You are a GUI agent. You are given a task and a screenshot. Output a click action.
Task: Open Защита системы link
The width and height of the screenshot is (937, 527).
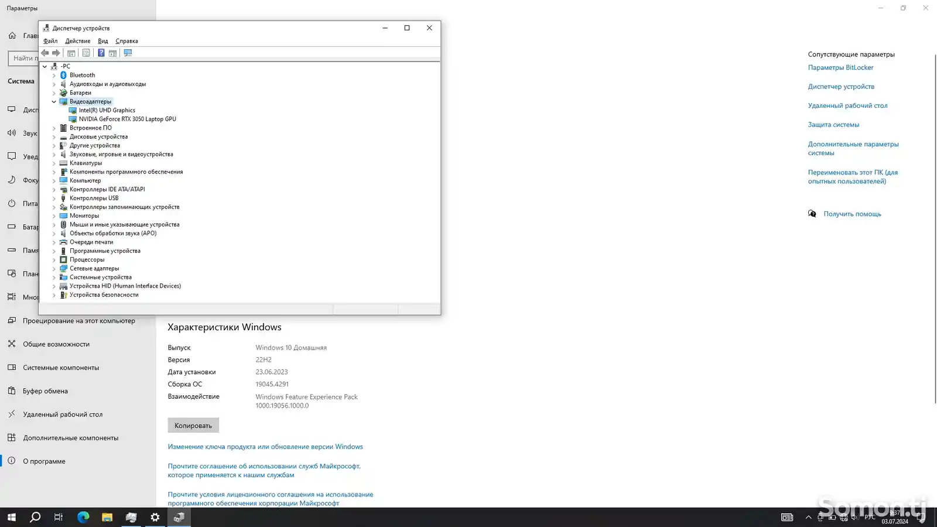point(833,124)
